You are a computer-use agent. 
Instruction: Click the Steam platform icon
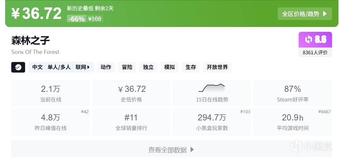18,67
